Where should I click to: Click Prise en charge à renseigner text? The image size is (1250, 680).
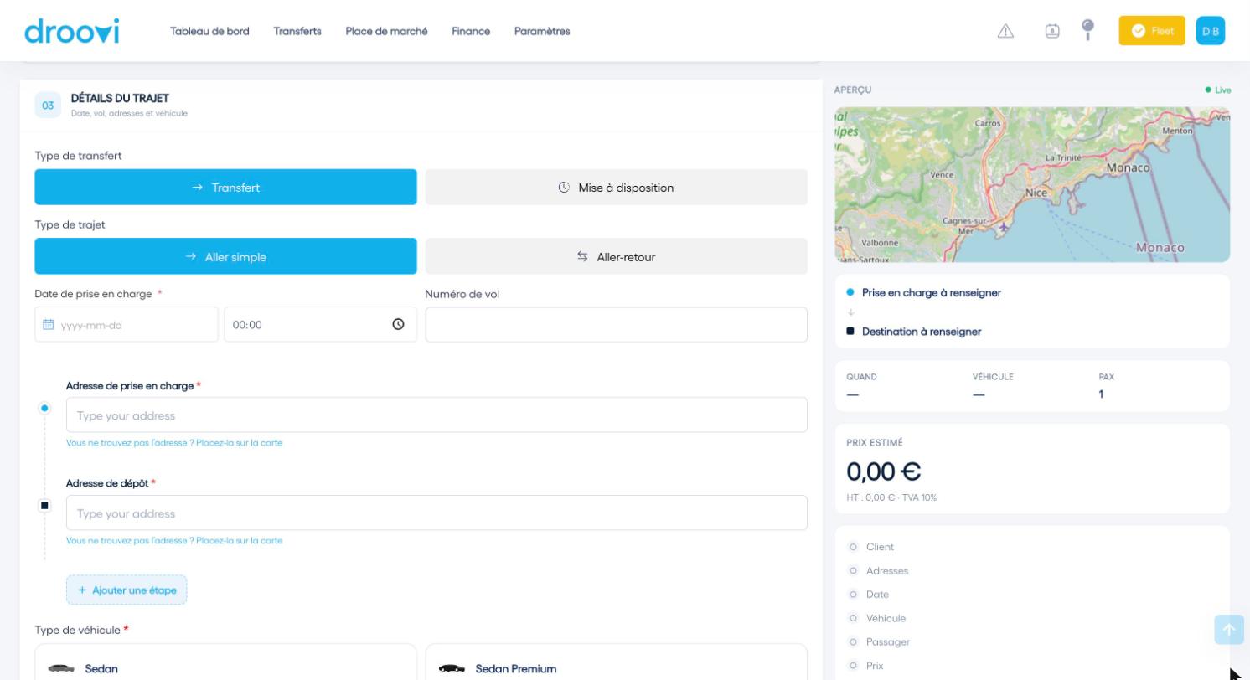932,293
